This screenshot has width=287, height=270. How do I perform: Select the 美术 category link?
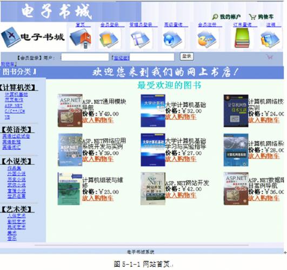click(12, 233)
